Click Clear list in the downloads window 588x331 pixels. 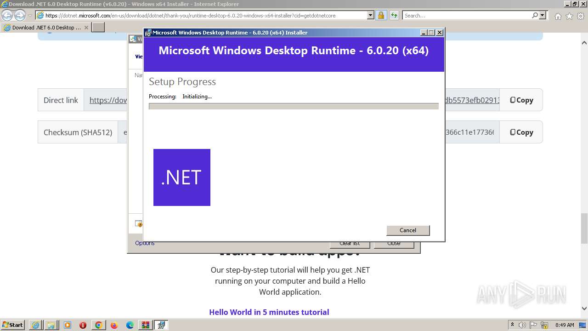coord(350,244)
